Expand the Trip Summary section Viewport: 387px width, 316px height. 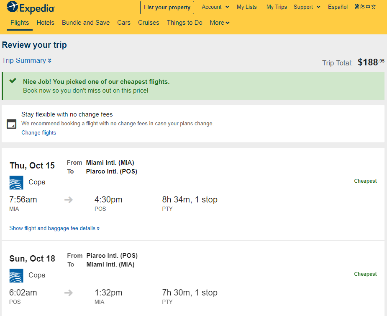click(x=27, y=61)
